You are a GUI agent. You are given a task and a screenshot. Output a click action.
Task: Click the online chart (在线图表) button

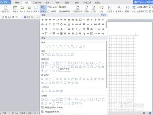pos(64,11)
